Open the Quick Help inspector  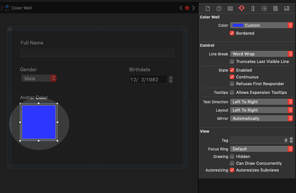(x=219, y=8)
